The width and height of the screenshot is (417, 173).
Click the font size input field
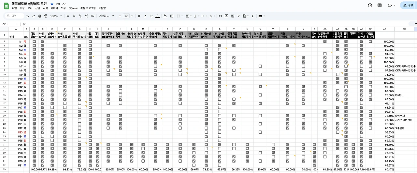(126, 16)
